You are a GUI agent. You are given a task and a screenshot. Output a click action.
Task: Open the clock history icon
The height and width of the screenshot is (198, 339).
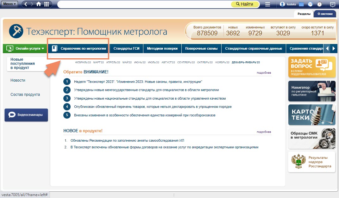(310, 4)
